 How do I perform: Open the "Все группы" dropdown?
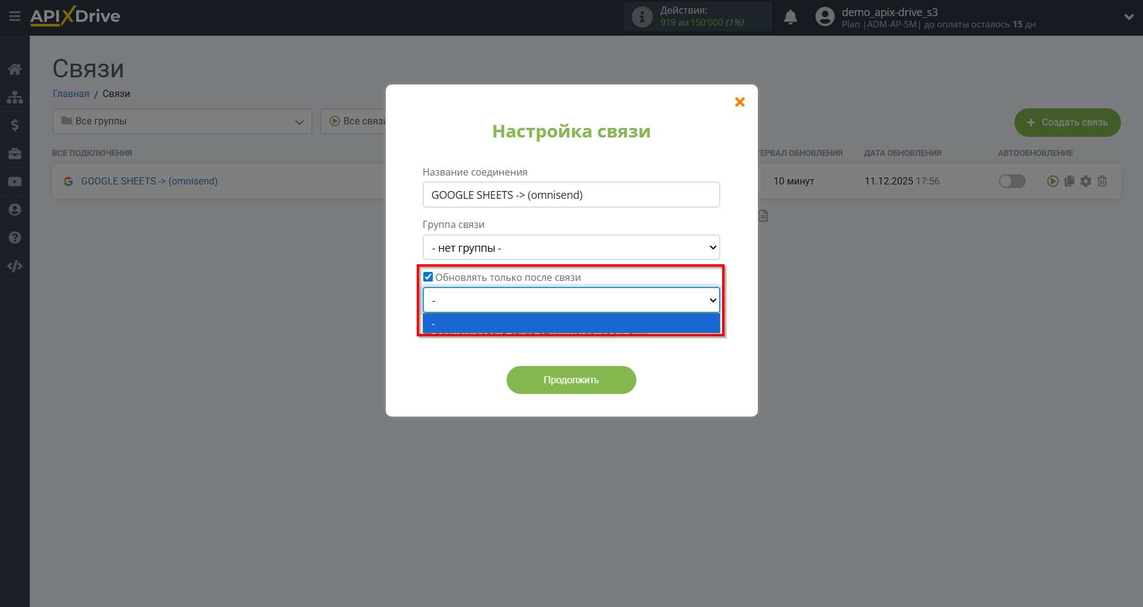(x=182, y=121)
